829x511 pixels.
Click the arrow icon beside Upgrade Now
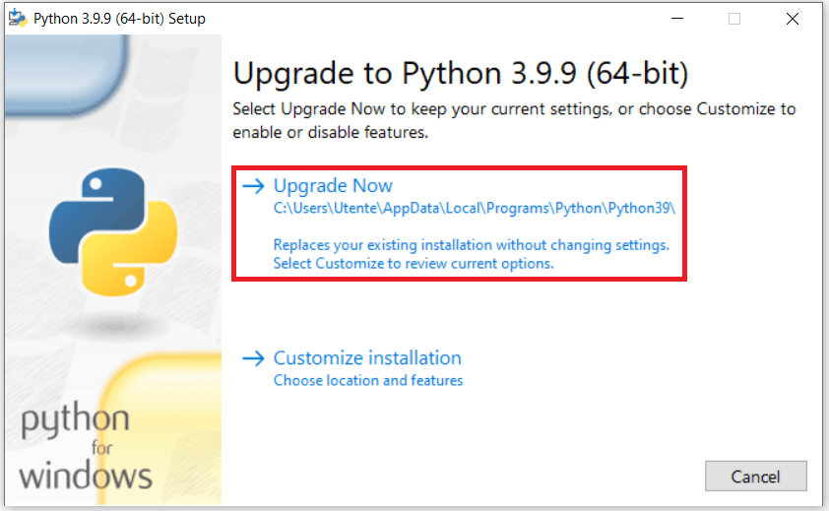tap(254, 186)
